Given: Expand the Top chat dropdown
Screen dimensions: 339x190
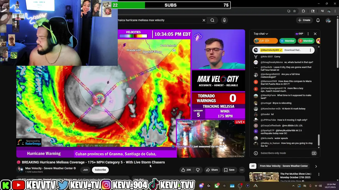Looking at the screenshot, I should [x=261, y=34].
